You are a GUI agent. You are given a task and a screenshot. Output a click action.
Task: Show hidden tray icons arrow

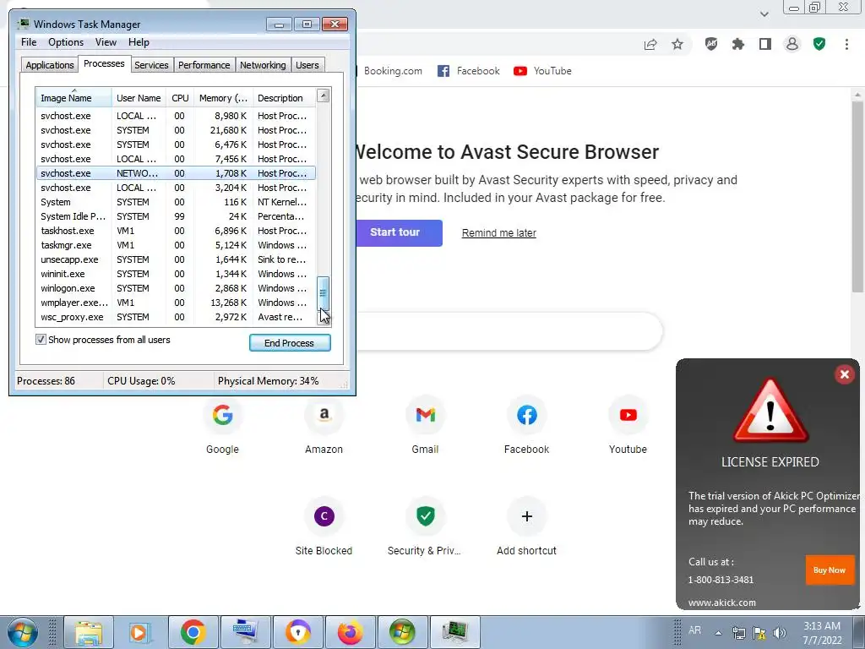click(x=718, y=633)
